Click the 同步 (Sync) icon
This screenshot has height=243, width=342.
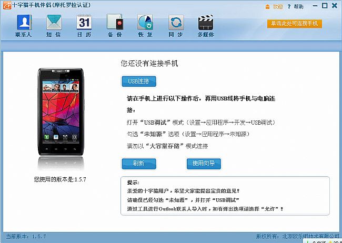tap(176, 26)
